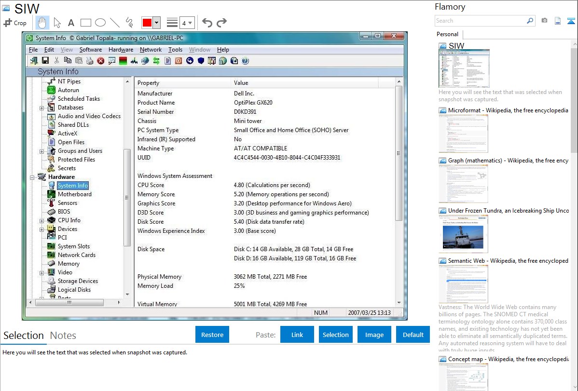Click the red color swatch

pyautogui.click(x=147, y=23)
